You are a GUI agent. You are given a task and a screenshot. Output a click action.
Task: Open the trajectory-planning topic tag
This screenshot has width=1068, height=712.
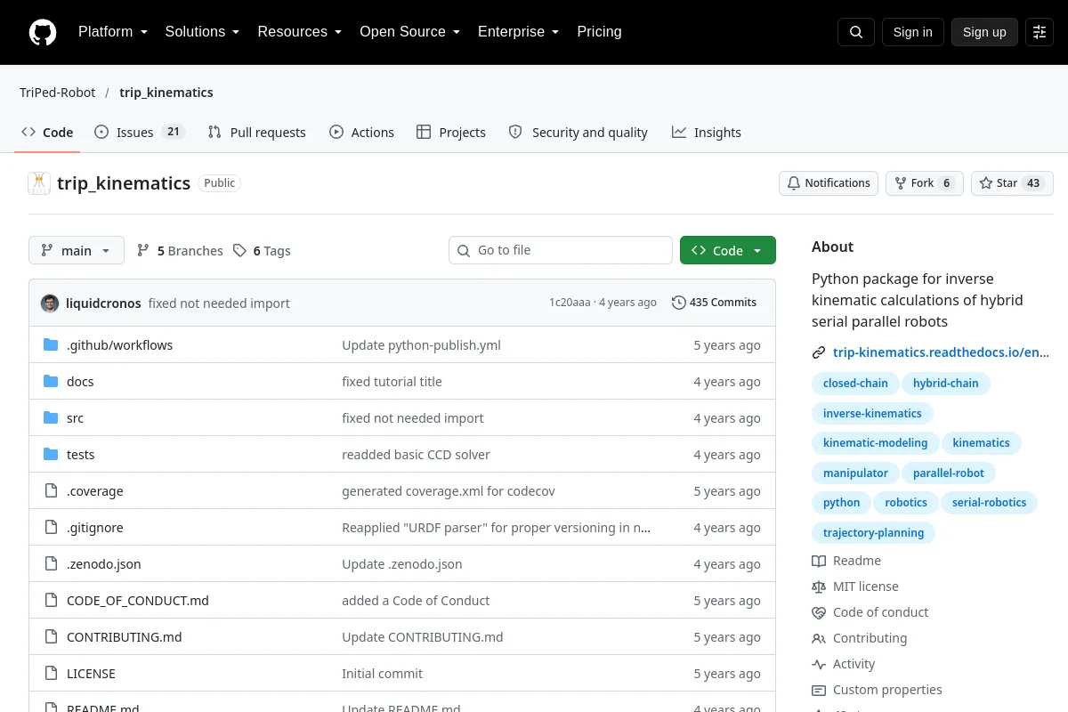(x=873, y=532)
